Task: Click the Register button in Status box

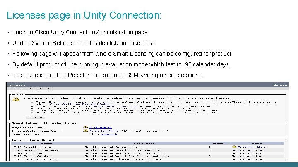Action: (x=35, y=117)
